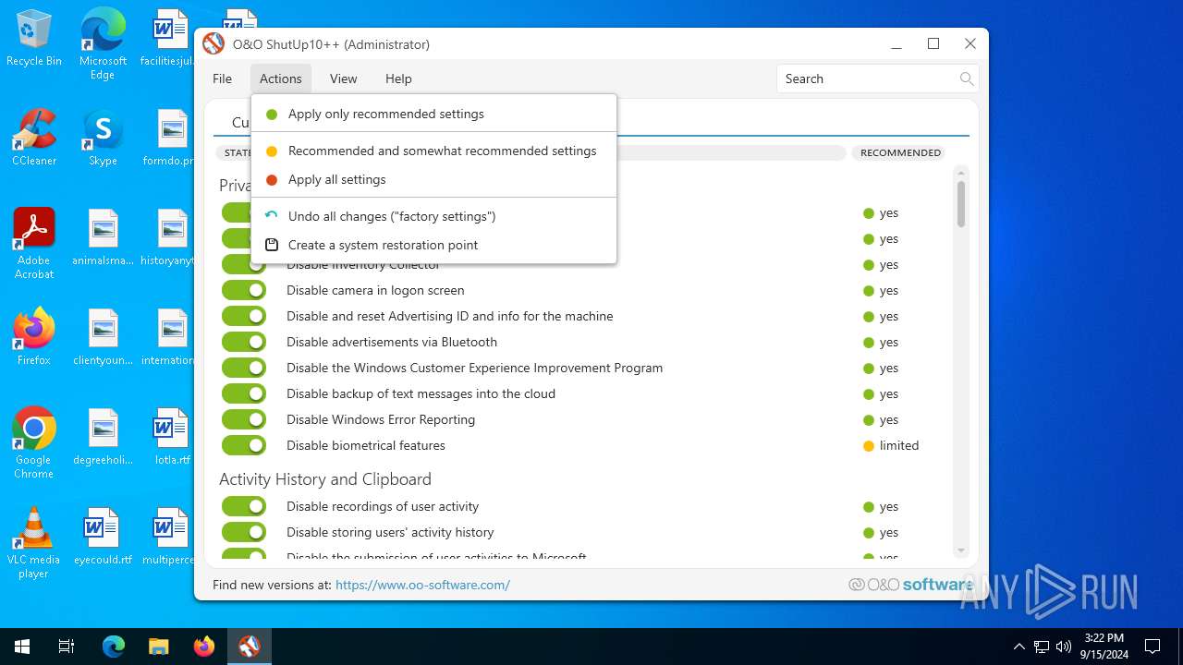Select Apply only recommended settings

(433, 114)
